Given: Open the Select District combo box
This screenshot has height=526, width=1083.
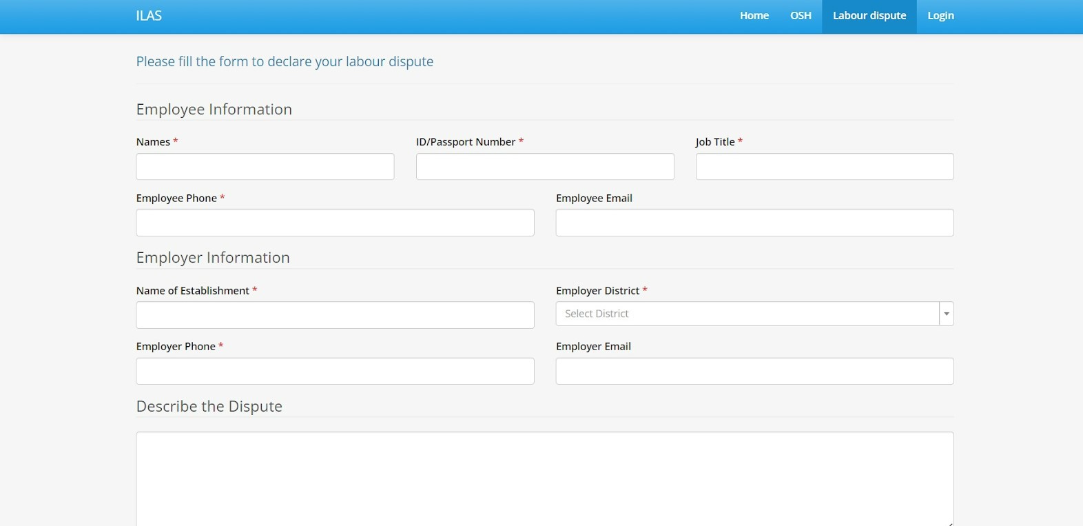Looking at the screenshot, I should pyautogui.click(x=747, y=314).
